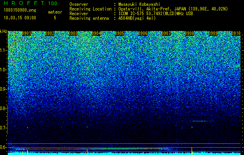The height and width of the screenshot is (155, 244).
Task: Click the 'Receiving antenna' label
Action: click(x=89, y=18)
